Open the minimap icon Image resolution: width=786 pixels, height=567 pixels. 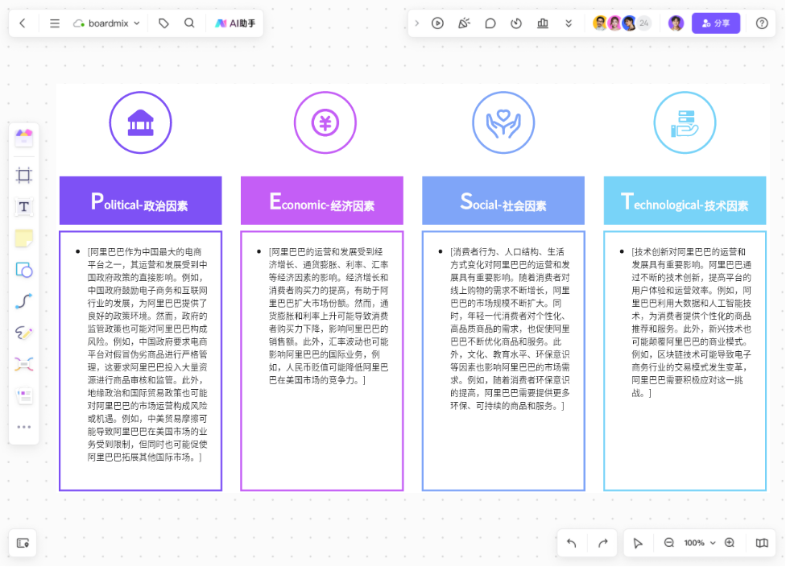coord(762,543)
